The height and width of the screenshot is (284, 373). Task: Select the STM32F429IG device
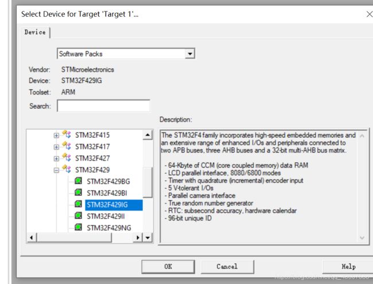pos(114,205)
